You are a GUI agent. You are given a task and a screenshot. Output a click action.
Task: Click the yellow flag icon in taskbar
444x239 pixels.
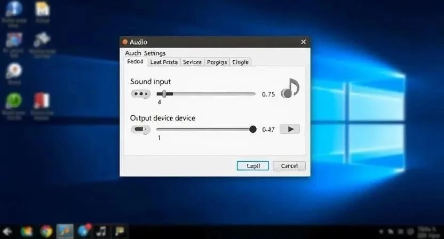[x=120, y=231]
